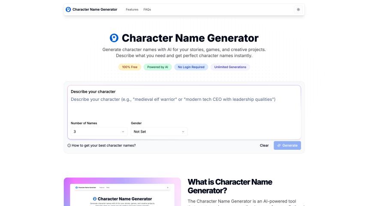Click the Character Name Generator navbar title
The image size is (368, 206).
[x=95, y=9]
